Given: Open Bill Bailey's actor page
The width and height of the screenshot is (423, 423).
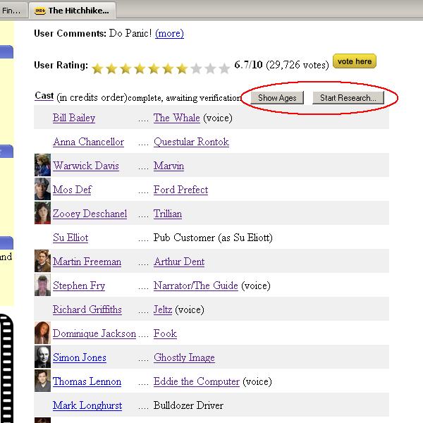Looking at the screenshot, I should click(74, 118).
